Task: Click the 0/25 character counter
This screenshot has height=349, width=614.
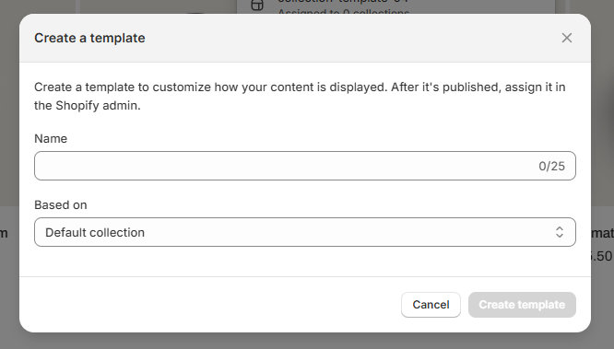Action: (x=551, y=167)
